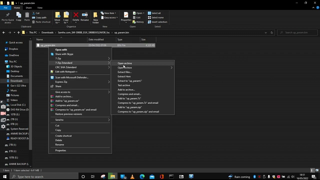Refresh the folder with the refresh icon
This screenshot has width=320, height=180.
[272, 32]
